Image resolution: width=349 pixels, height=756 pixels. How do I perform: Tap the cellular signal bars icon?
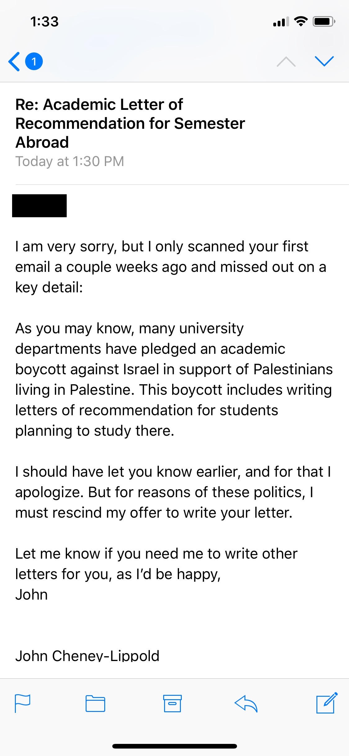coord(281,21)
